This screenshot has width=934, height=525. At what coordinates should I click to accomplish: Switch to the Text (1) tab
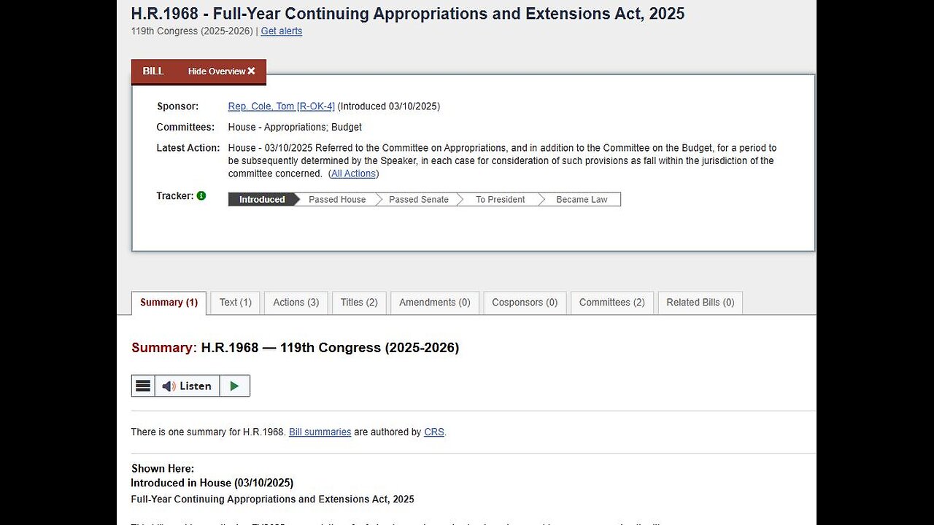pyautogui.click(x=236, y=303)
